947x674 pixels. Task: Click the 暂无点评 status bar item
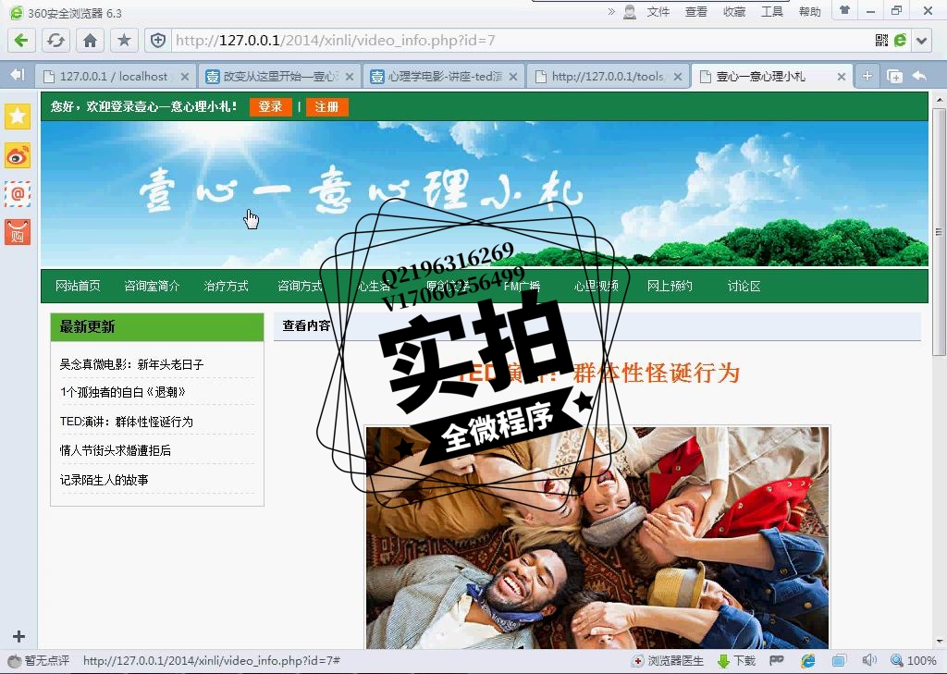39,661
